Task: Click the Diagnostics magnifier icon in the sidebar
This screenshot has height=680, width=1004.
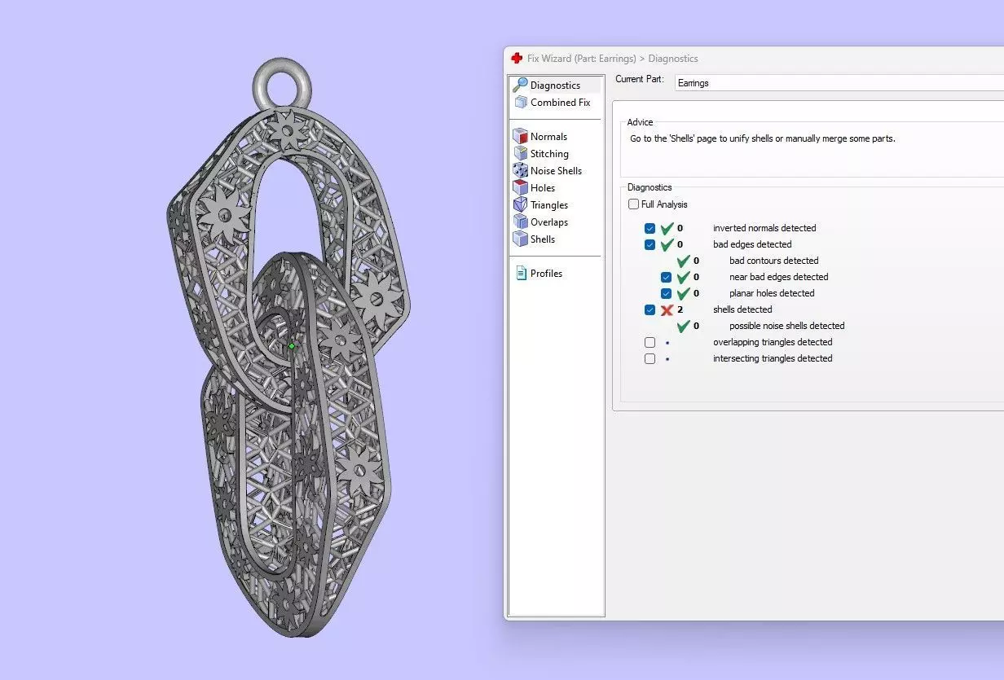Action: pyautogui.click(x=520, y=85)
